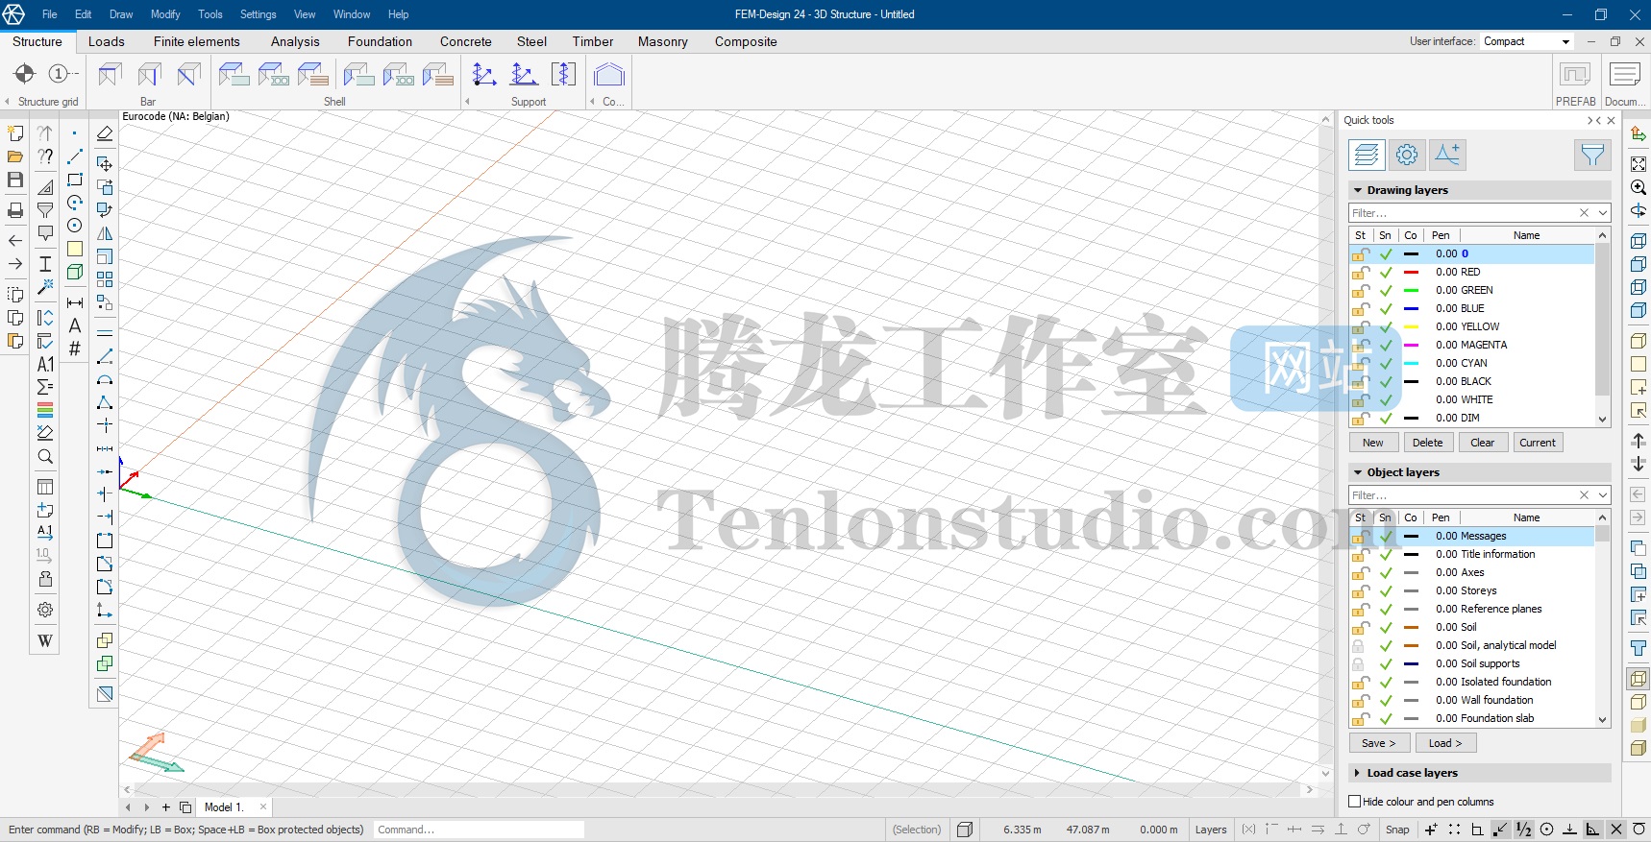Click the Clear drawing layer button
This screenshot has width=1651, height=842.
1483,443
